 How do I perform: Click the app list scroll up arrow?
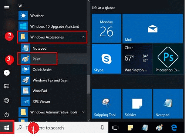pyautogui.click(x=88, y=1)
